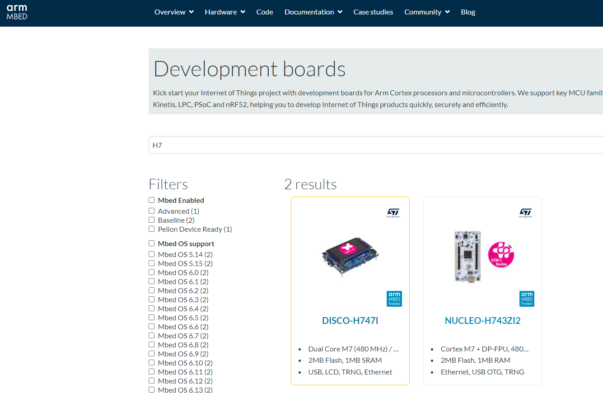Screen dimensions: 603x393
Task: Enable the Mbed Enabled filter
Action: [151, 200]
